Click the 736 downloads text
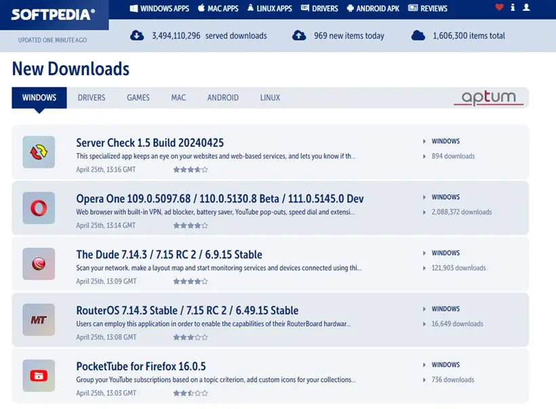556x409 pixels. (x=453, y=380)
